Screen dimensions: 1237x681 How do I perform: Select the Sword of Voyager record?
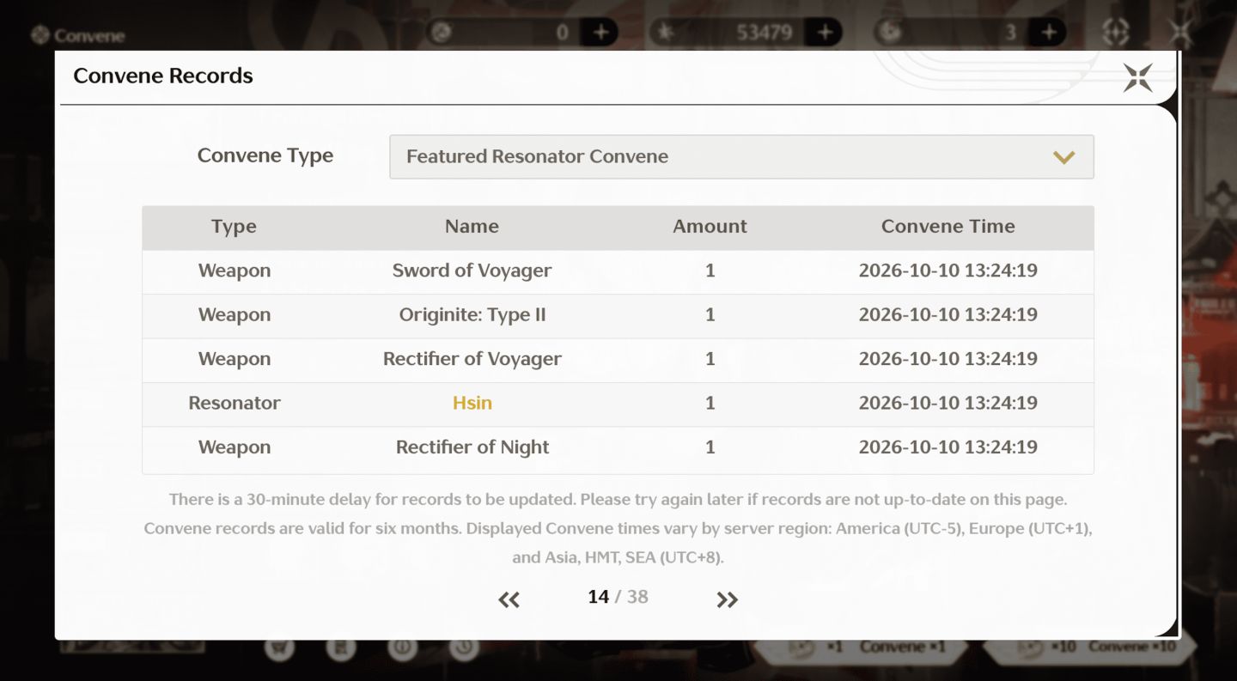click(x=618, y=271)
